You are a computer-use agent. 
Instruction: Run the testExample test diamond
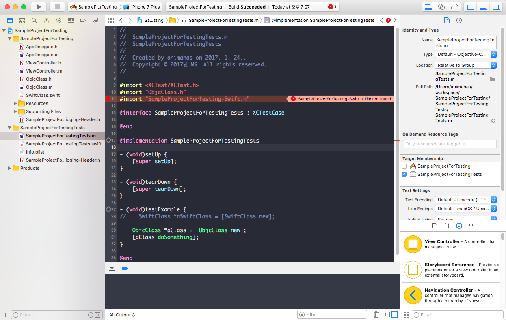(108, 209)
